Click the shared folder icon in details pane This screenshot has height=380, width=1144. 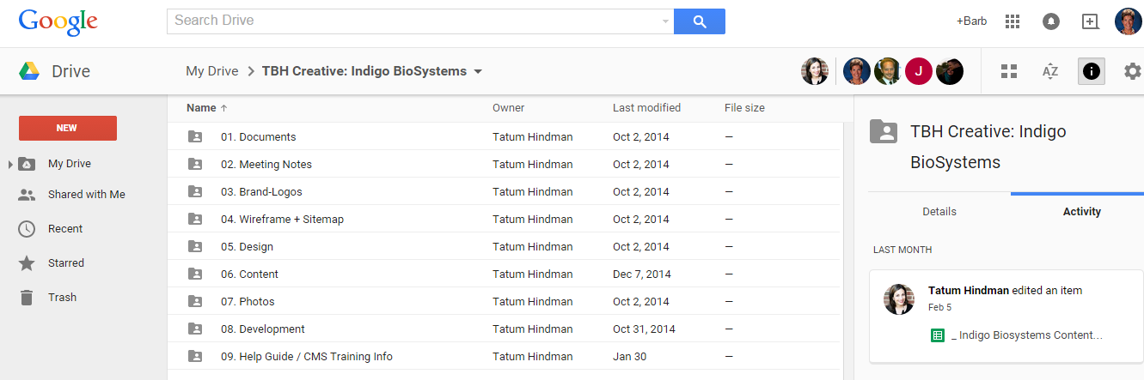pos(884,131)
